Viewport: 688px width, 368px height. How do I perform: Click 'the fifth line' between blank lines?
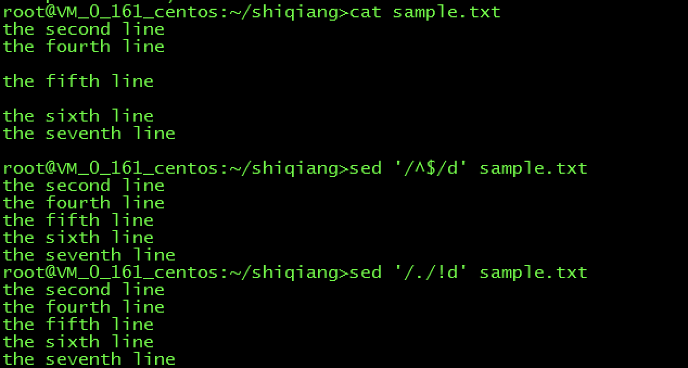tap(78, 81)
